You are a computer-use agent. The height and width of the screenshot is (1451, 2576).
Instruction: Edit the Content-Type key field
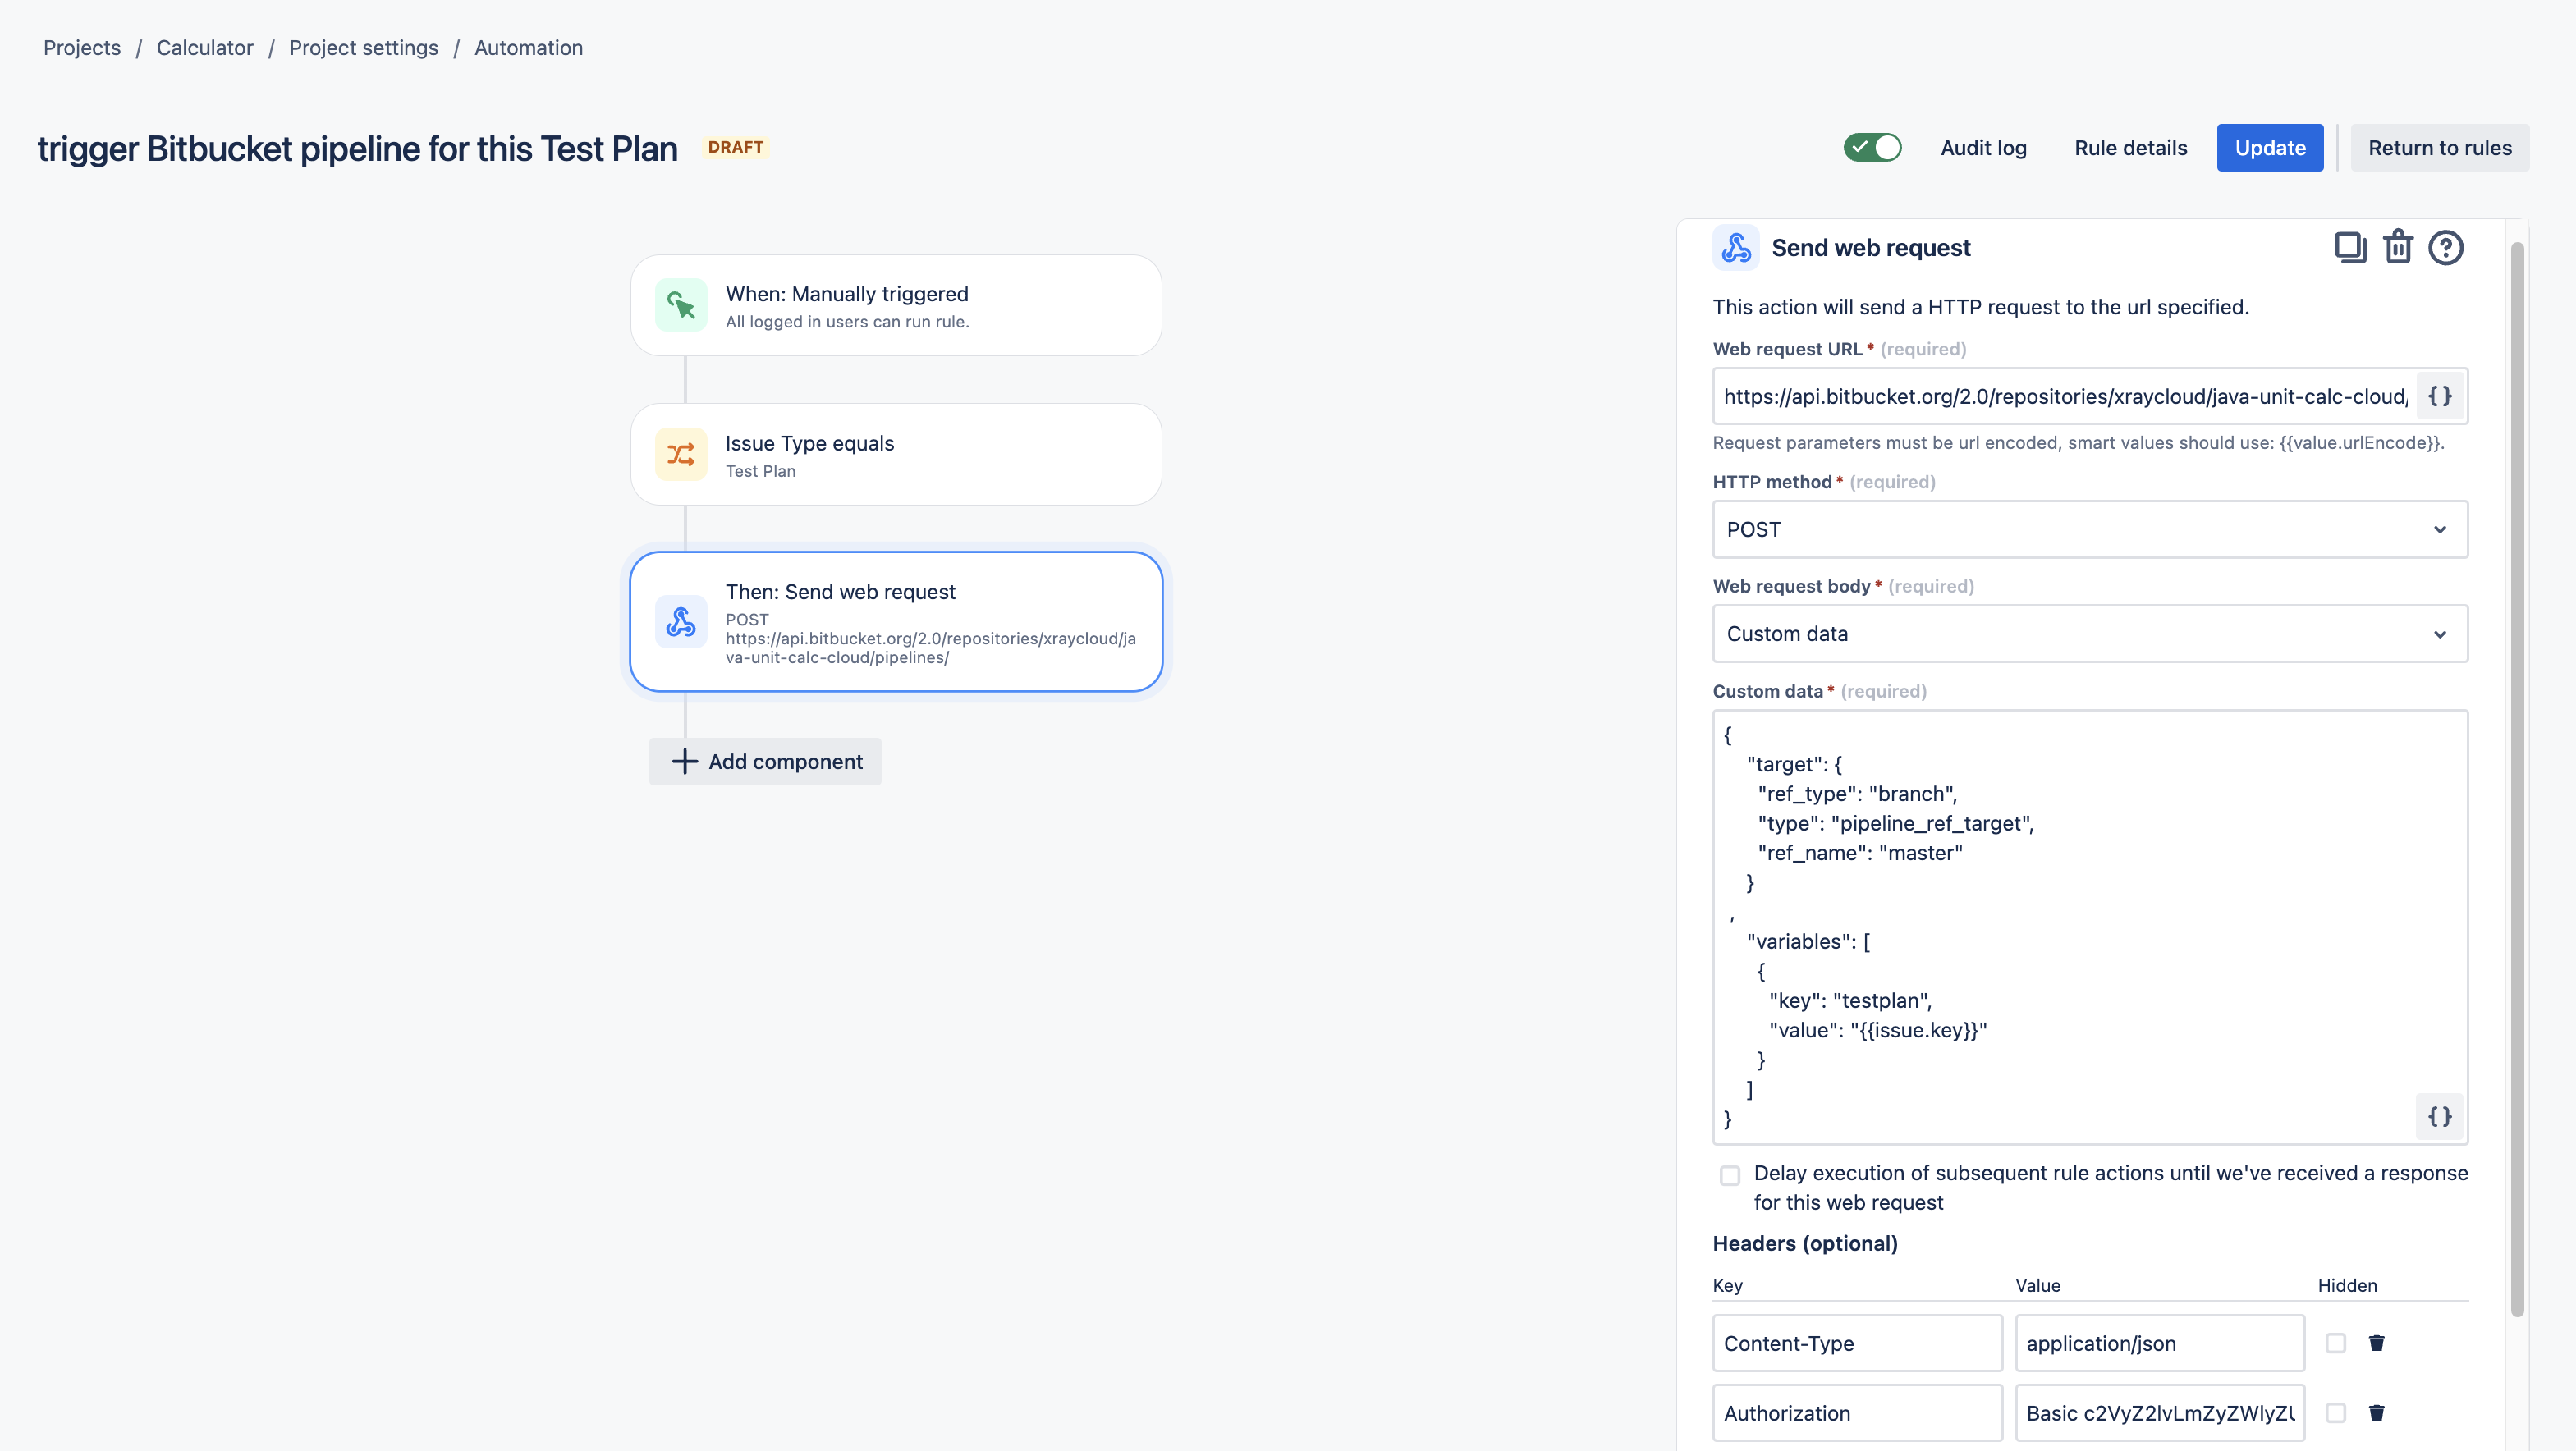click(x=1857, y=1343)
